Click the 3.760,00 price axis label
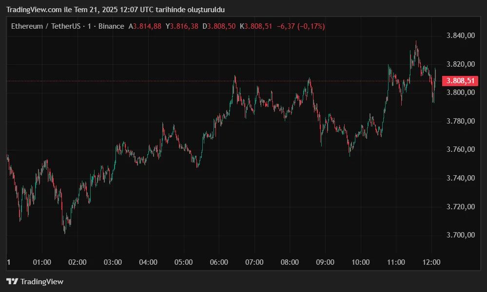The height and width of the screenshot is (292, 487). 461,149
